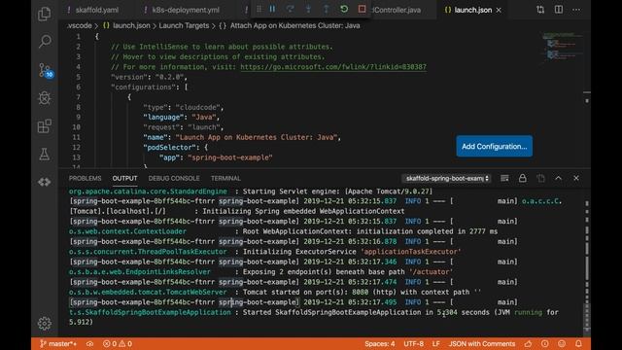Clear the Output panel
622x350 pixels.
[x=504, y=179]
